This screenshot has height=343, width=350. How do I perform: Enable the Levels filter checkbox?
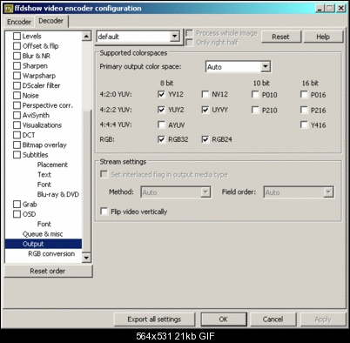(x=17, y=37)
